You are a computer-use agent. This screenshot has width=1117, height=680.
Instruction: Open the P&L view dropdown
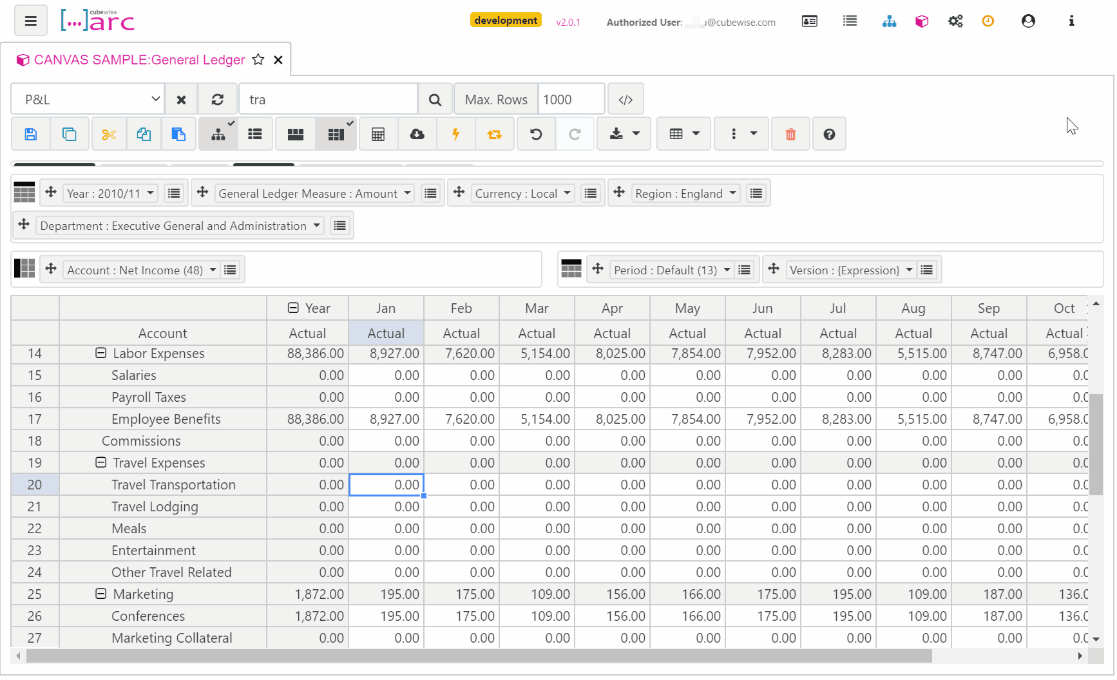point(88,99)
